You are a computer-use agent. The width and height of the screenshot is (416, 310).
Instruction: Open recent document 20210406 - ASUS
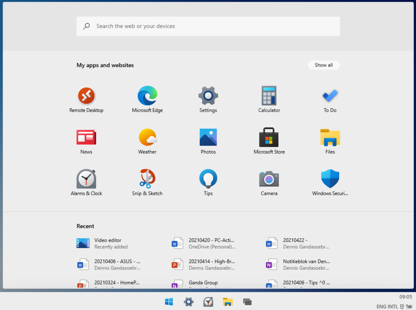109,265
